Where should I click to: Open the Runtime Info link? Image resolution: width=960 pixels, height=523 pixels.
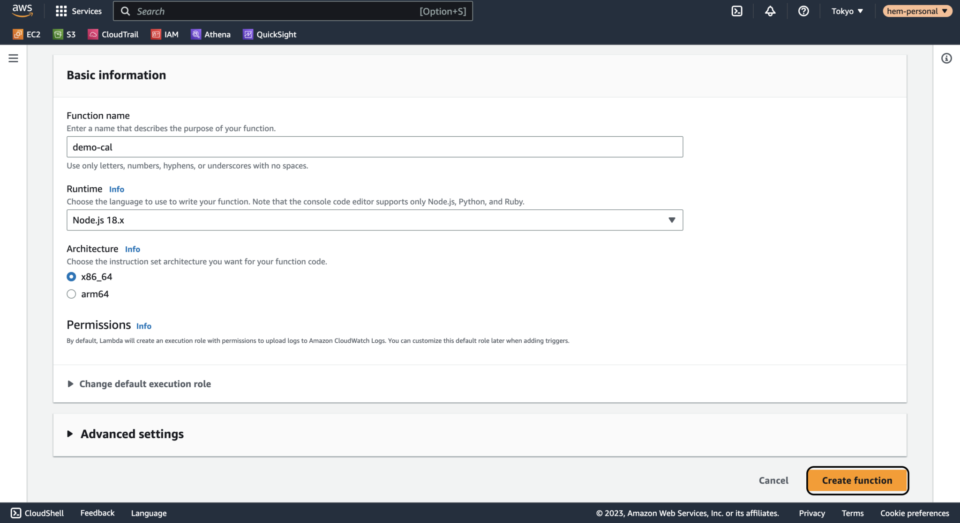pos(116,189)
